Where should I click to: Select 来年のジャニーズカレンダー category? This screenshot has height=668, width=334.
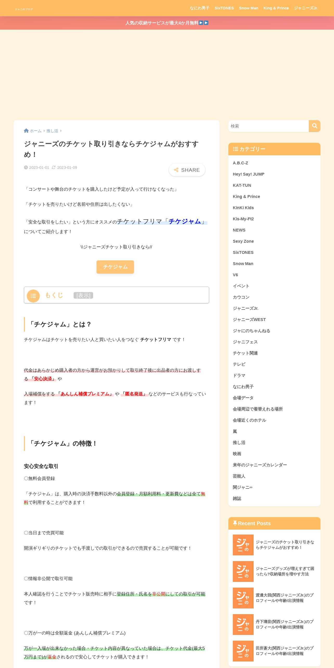(x=260, y=465)
